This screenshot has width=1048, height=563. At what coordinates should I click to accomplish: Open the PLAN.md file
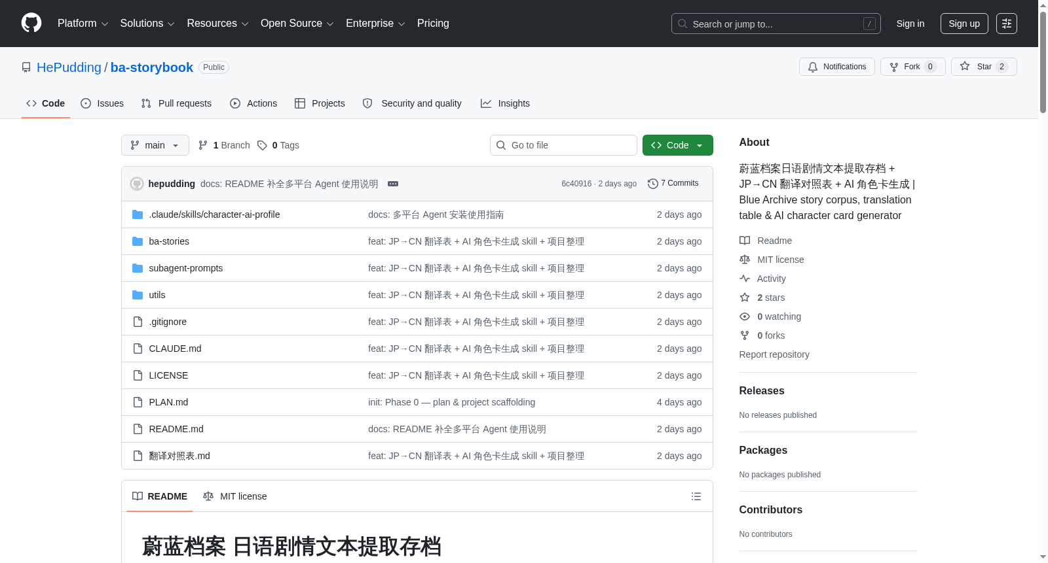tap(168, 402)
